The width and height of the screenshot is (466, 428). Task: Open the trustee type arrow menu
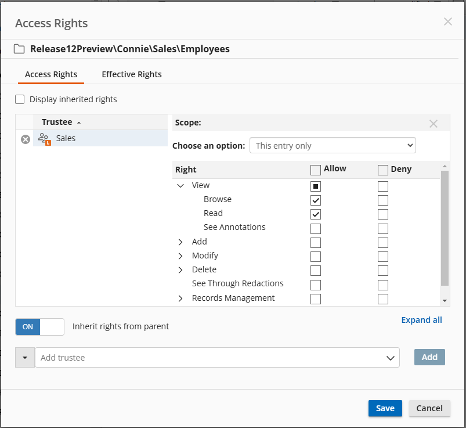pos(25,358)
